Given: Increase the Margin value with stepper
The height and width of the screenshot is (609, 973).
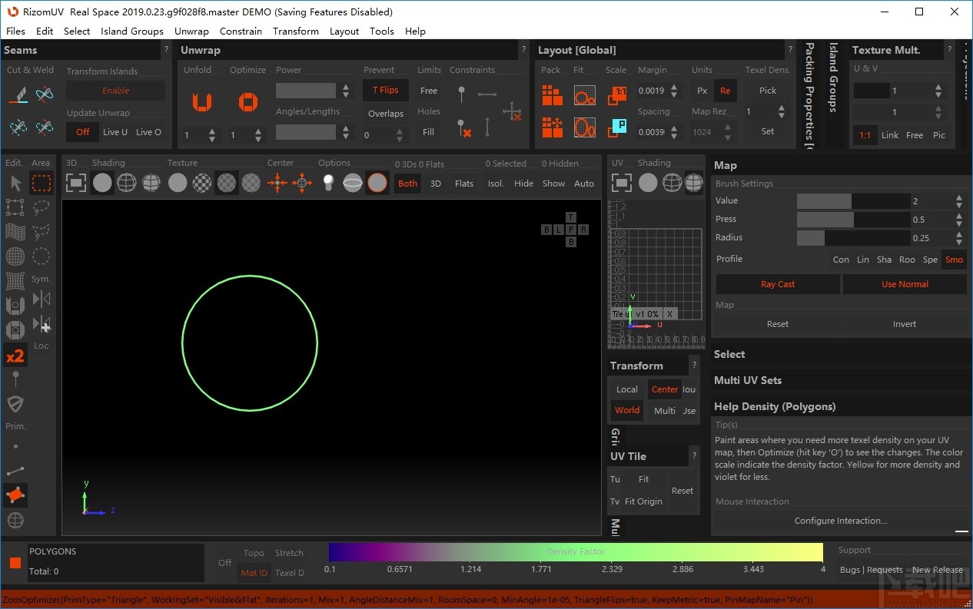Looking at the screenshot, I should tap(674, 87).
